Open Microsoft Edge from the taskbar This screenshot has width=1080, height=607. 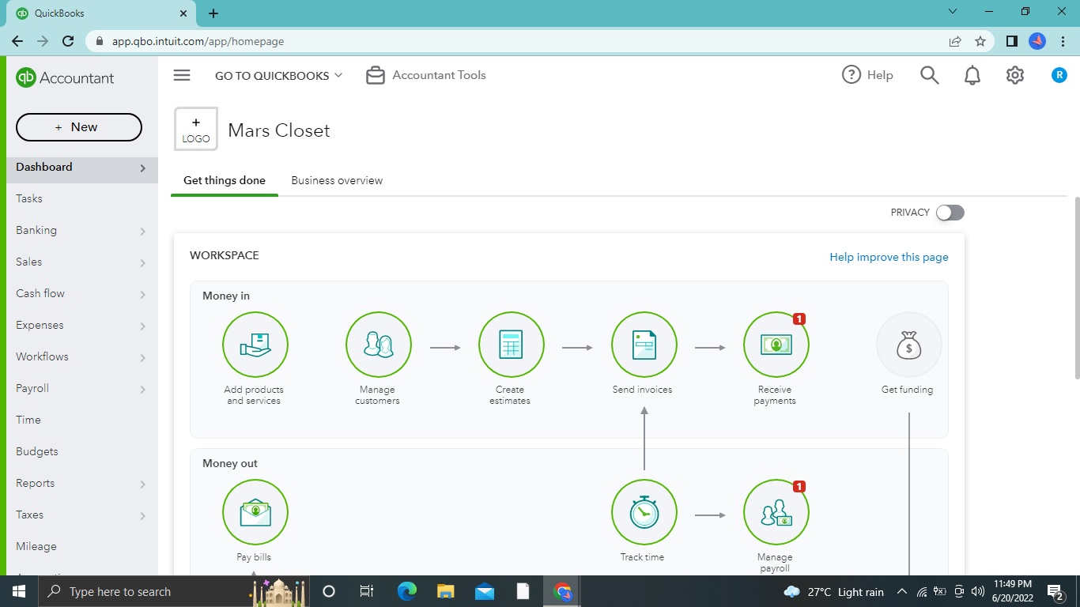407,591
